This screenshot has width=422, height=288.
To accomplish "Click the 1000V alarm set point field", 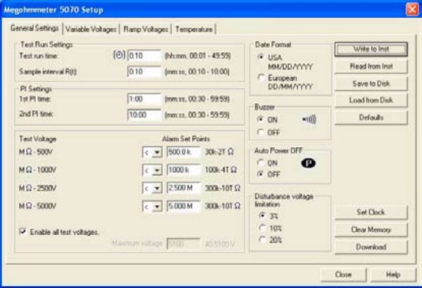I will 183,170.
